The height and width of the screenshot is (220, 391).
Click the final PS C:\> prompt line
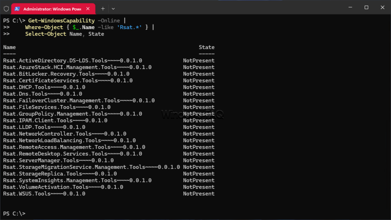coord(14,214)
